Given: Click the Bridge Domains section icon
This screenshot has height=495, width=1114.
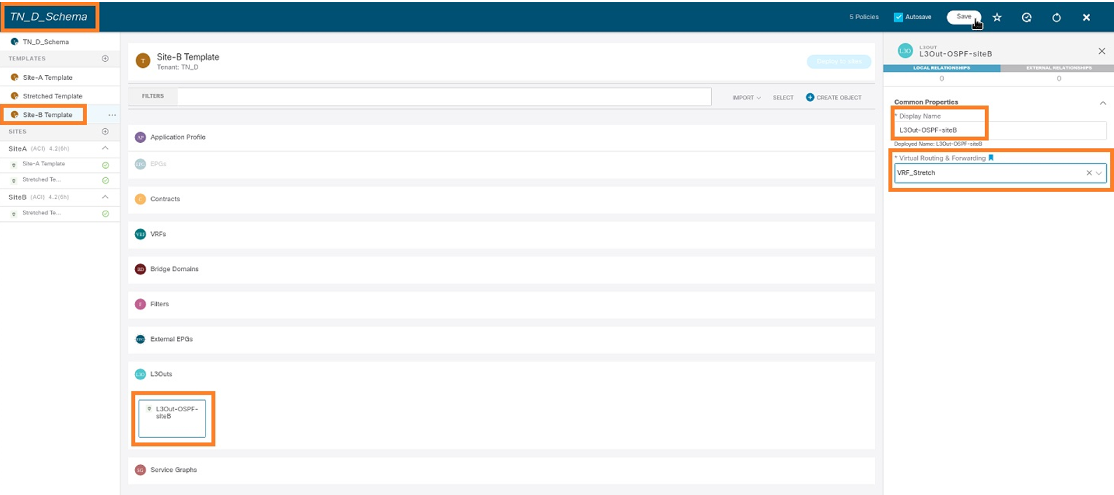Looking at the screenshot, I should tap(140, 269).
